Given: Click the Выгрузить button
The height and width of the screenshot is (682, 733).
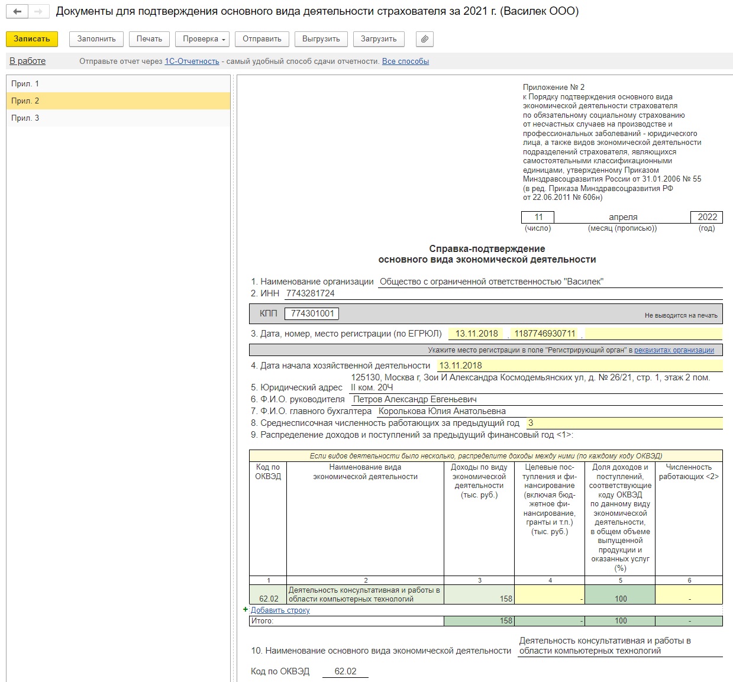Looking at the screenshot, I should 321,39.
